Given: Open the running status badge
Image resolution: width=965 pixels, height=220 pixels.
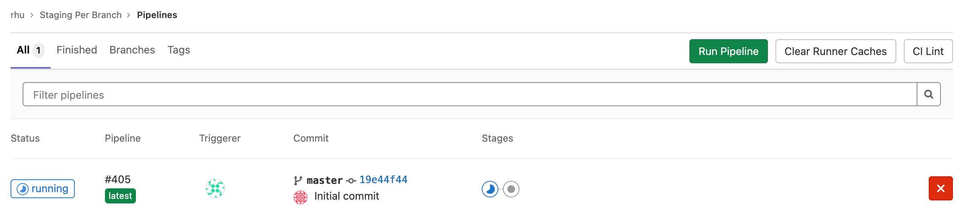Looking at the screenshot, I should (x=43, y=189).
